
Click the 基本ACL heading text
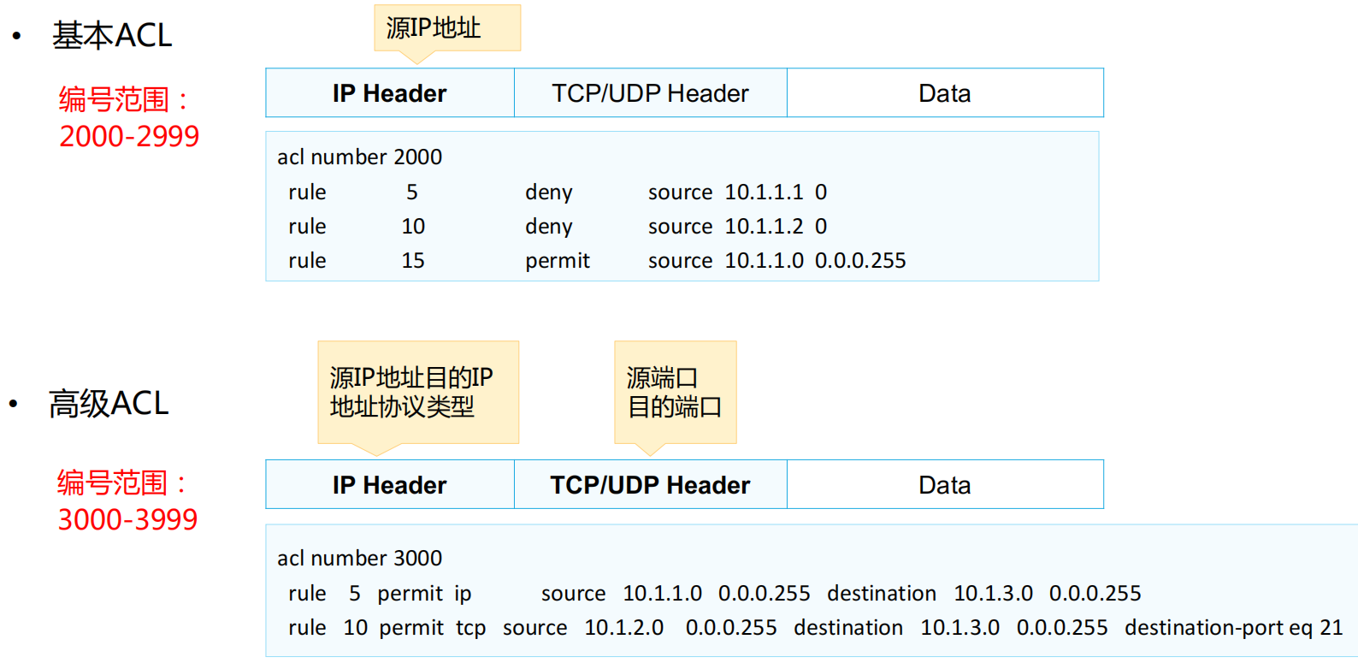[112, 35]
